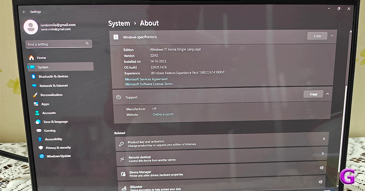Click external link icon on BitLocker row
Screen dimensions: 365x191
click(x=320, y=182)
